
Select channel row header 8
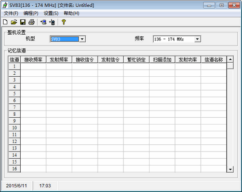(x=15, y=114)
